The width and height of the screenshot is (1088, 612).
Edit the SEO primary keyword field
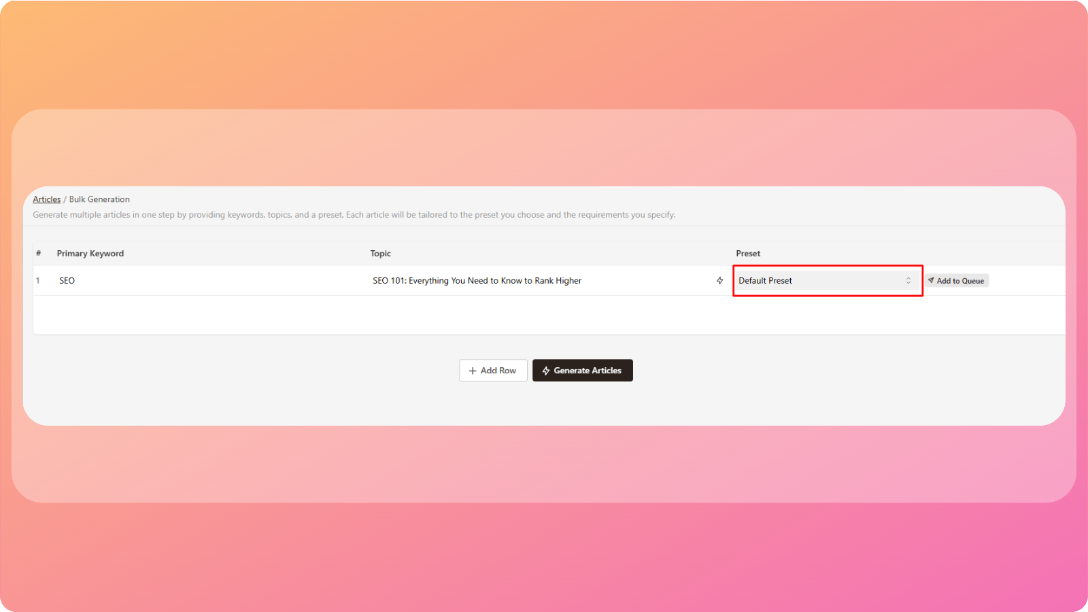tap(204, 281)
